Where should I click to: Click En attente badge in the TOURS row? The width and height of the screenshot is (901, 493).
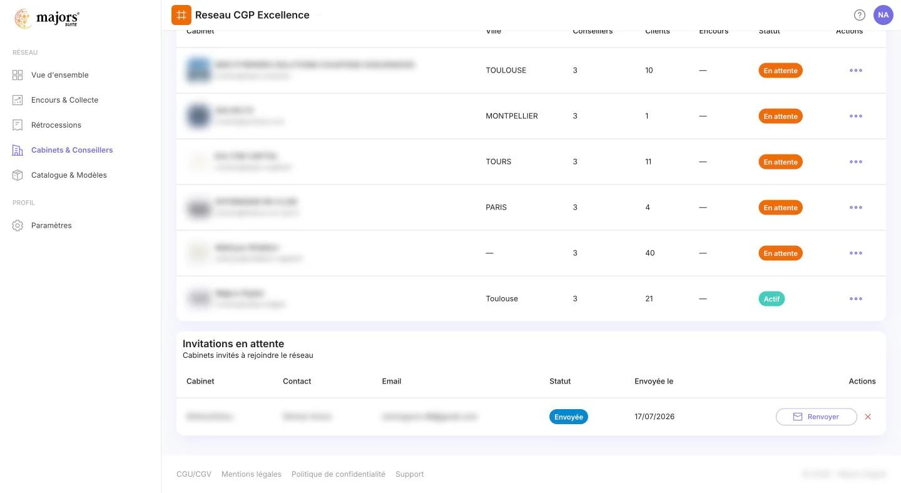coord(781,162)
